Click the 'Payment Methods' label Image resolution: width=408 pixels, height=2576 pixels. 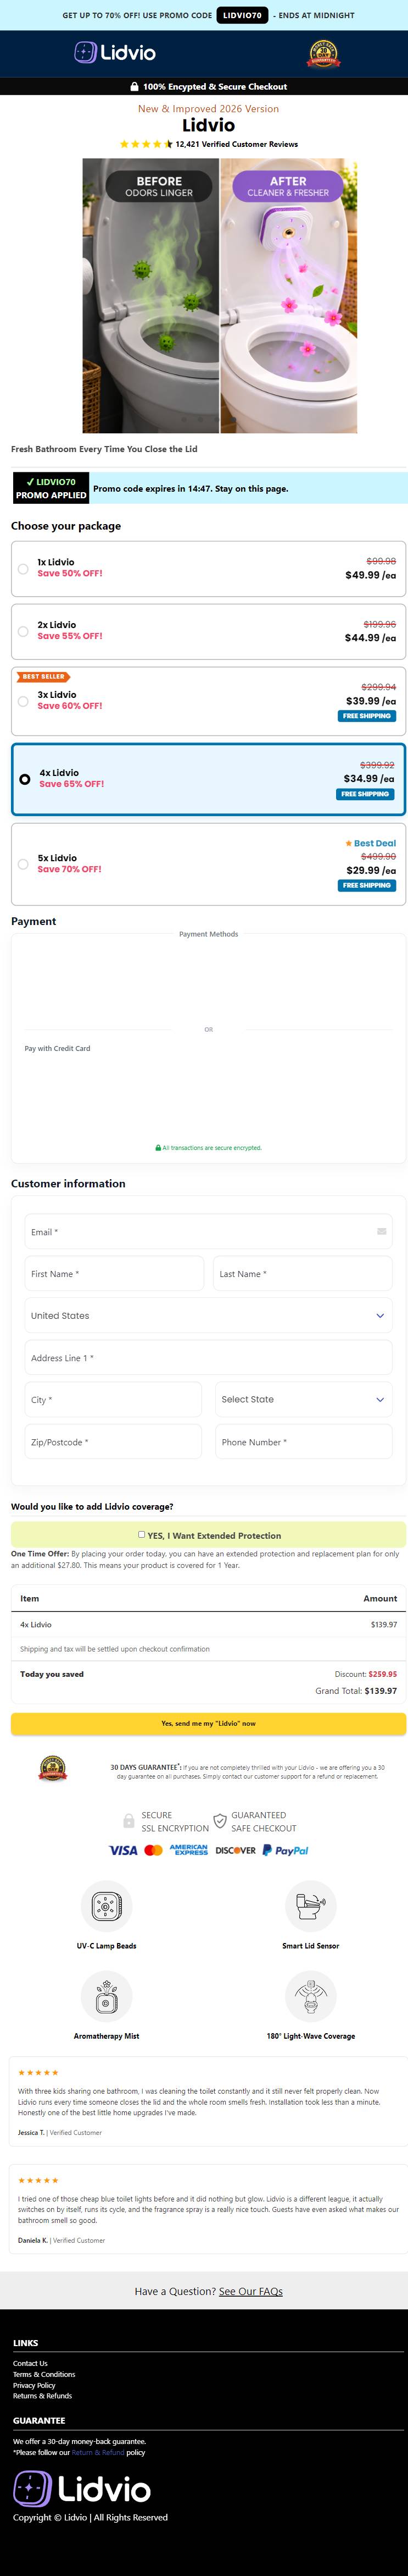(209, 934)
